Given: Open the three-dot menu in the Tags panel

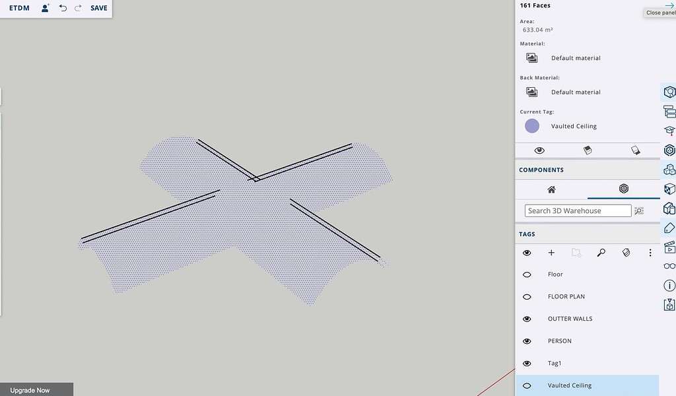Looking at the screenshot, I should [650, 252].
